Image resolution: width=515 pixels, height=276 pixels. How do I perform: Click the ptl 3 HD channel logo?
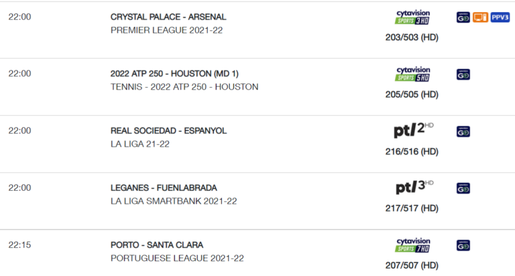point(414,187)
